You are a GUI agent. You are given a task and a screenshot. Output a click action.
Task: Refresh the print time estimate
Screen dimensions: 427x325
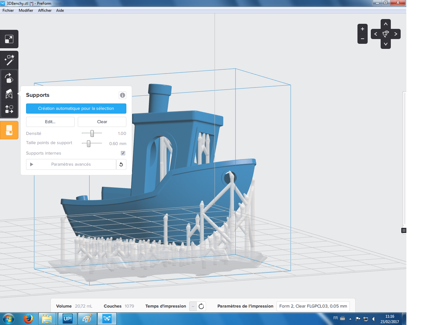201,306
